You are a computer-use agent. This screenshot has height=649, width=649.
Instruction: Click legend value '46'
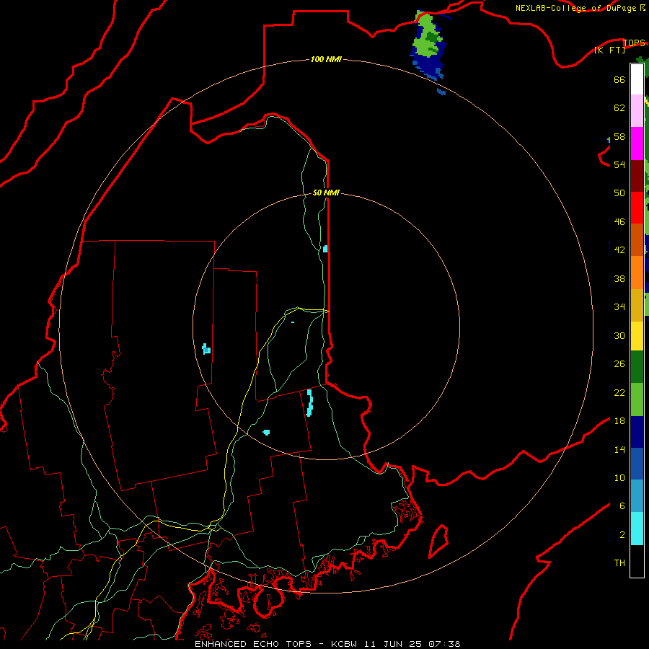pos(619,222)
